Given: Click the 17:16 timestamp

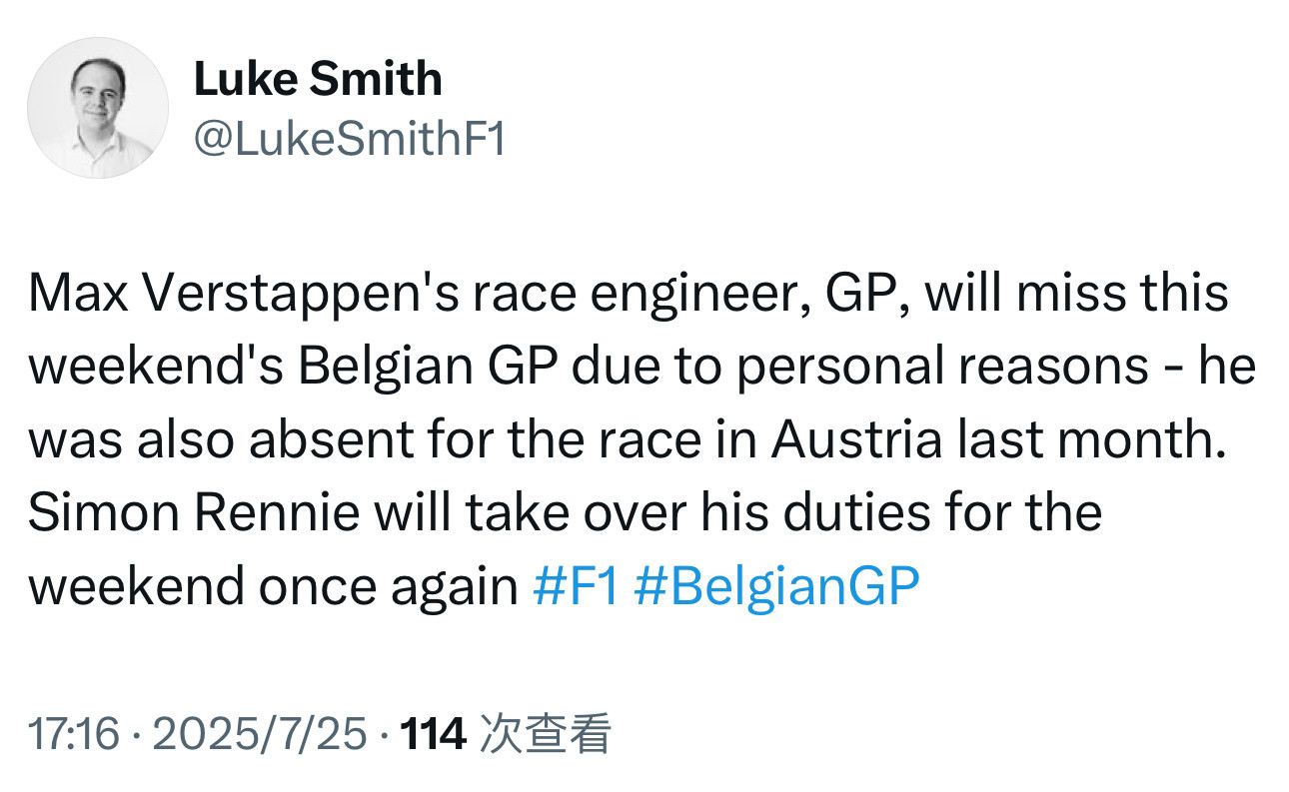Looking at the screenshot, I should (74, 735).
